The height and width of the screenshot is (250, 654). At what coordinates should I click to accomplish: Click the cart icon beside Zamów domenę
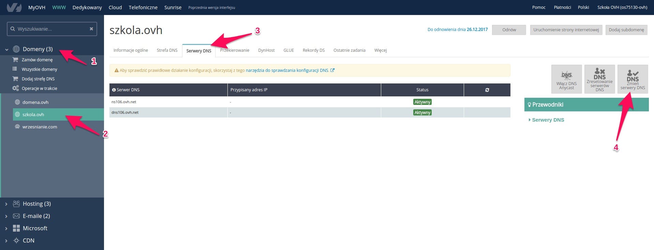pos(15,60)
